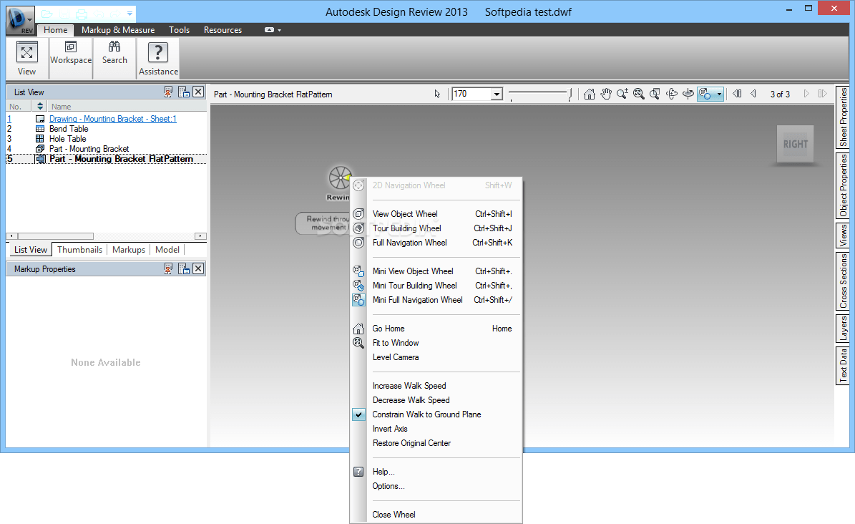
Task: Click the auto-hide pin on List View panel
Action: [x=168, y=92]
